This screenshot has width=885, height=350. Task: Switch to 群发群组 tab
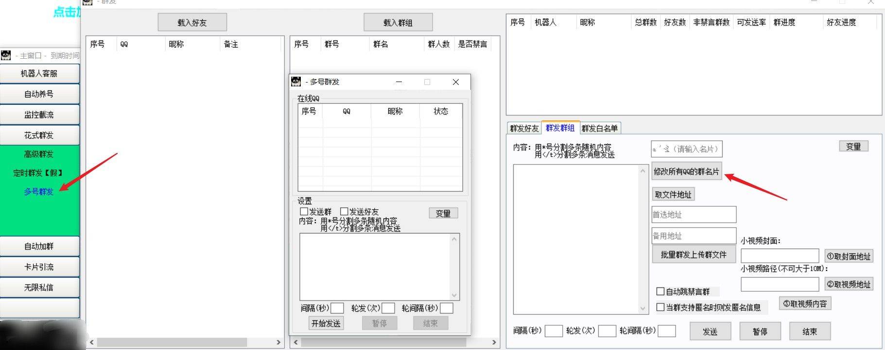click(560, 128)
